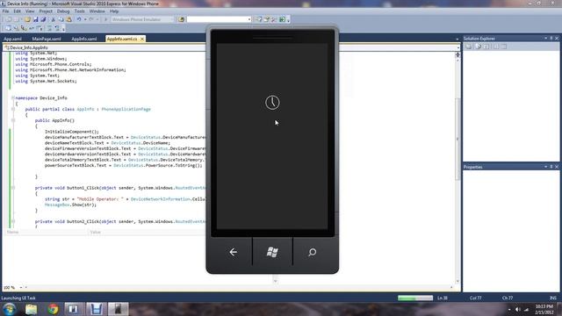Pin toggle on Solution Explorer panel
The height and width of the screenshot is (316, 562).
[x=551, y=38]
